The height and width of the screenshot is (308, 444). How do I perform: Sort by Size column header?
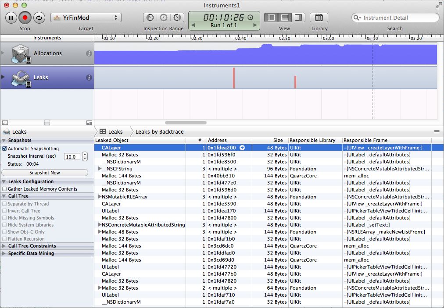pyautogui.click(x=270, y=140)
